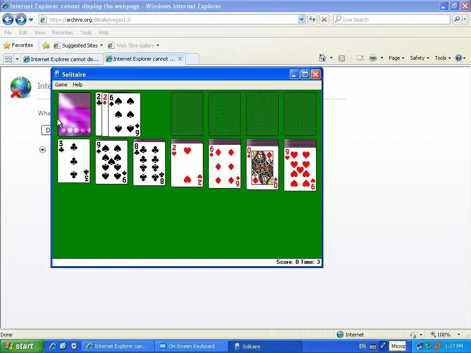471x353 pixels.
Task: Open the Help menu in Internet Explorer
Action: [103, 33]
